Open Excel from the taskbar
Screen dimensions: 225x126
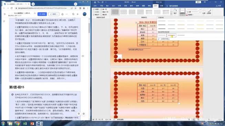click(25, 124)
